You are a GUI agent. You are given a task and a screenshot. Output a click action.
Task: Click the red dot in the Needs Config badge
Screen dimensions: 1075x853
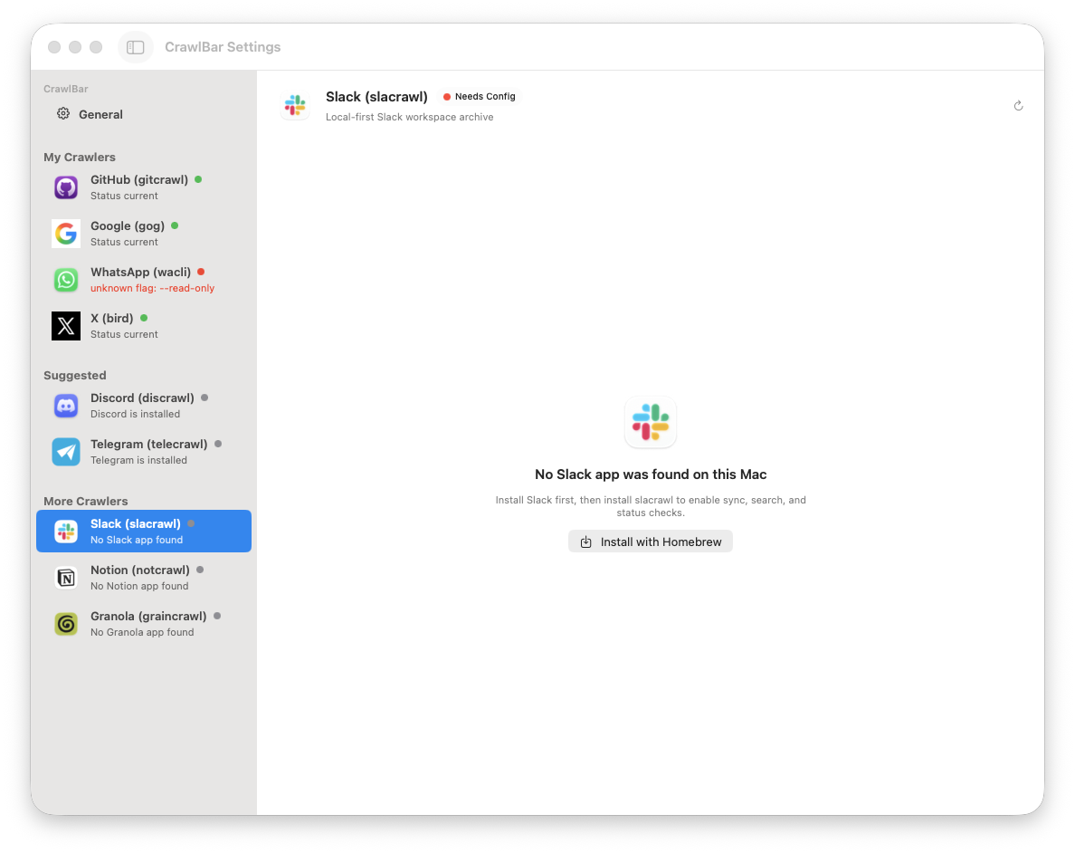coord(447,97)
